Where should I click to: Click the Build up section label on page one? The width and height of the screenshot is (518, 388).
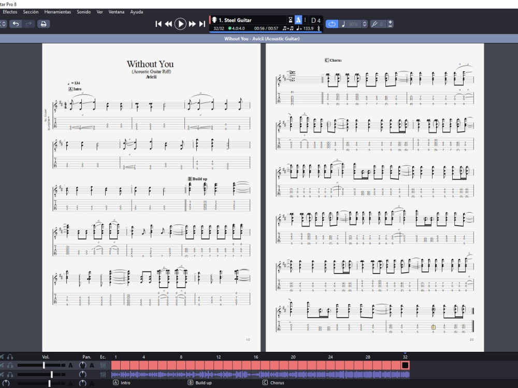197,179
